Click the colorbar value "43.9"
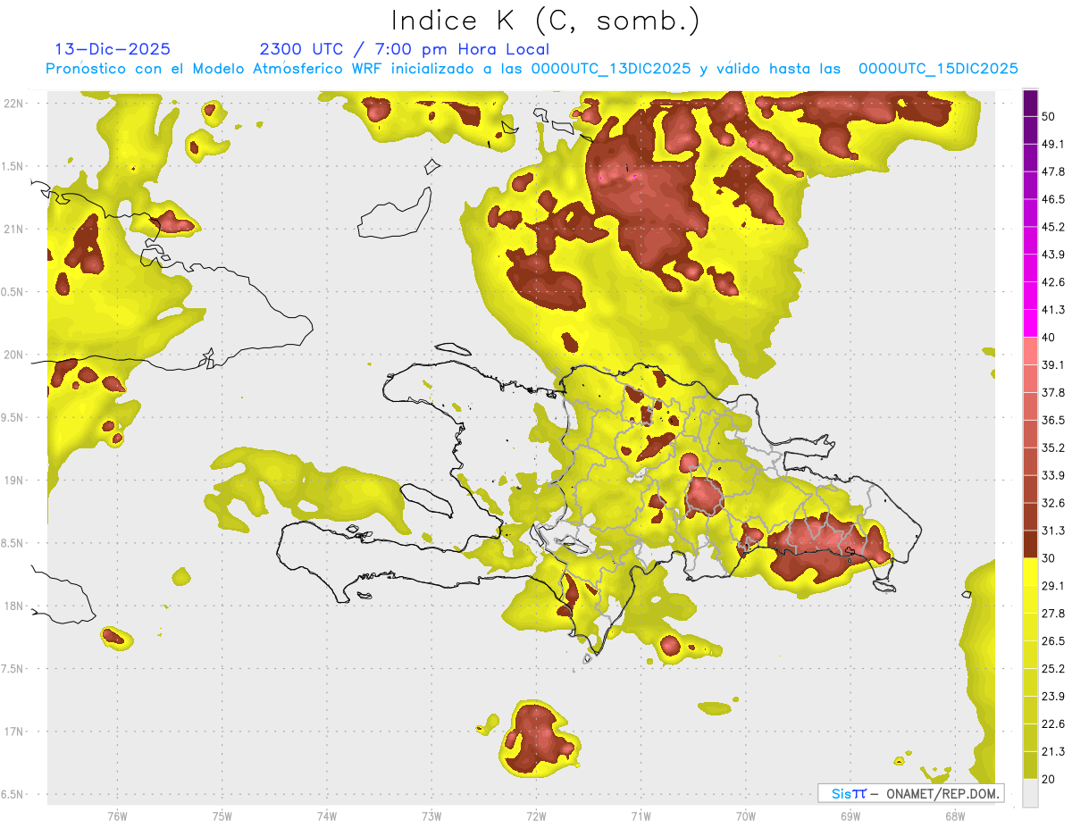The height and width of the screenshot is (828, 1072). tap(1053, 255)
